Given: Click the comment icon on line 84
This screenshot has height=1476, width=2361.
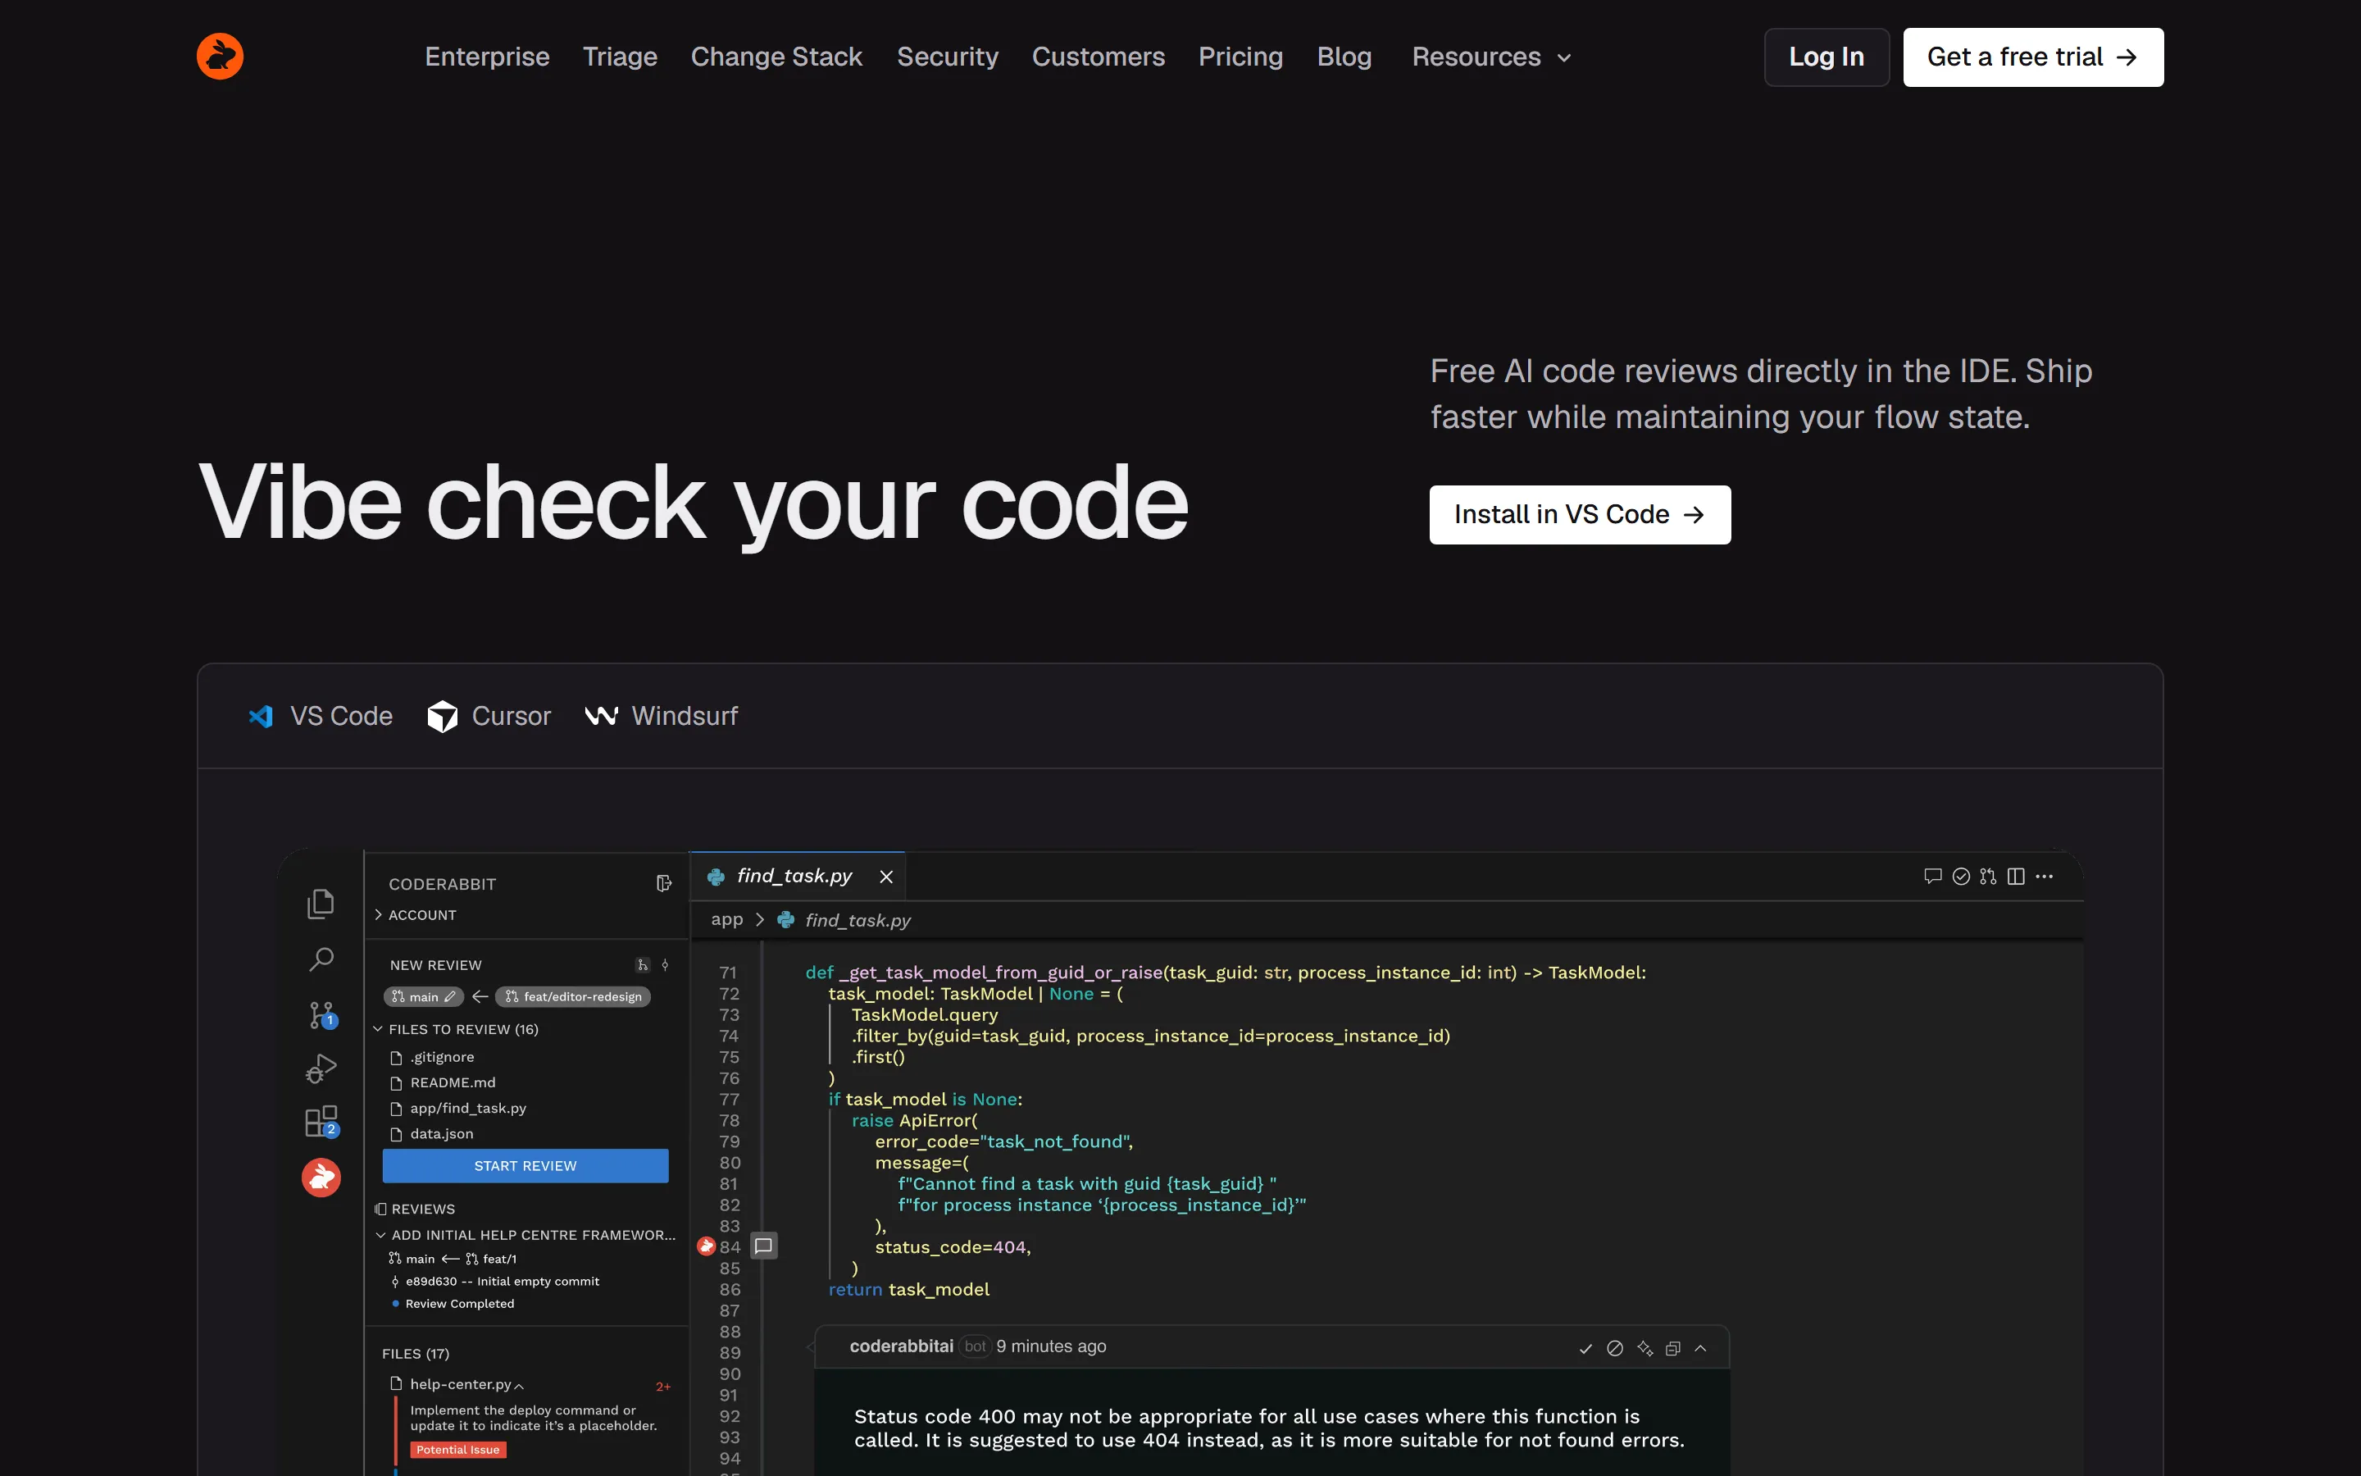Looking at the screenshot, I should click(764, 1246).
